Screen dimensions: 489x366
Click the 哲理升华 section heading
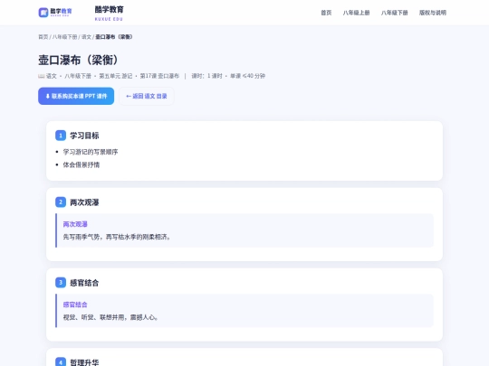coord(84,362)
